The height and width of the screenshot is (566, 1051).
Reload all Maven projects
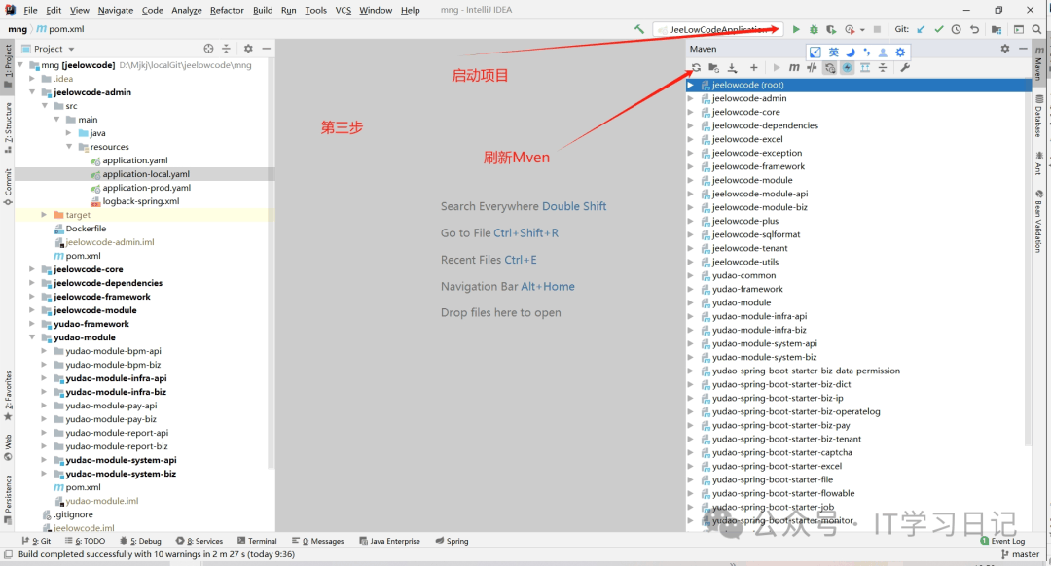coord(697,68)
